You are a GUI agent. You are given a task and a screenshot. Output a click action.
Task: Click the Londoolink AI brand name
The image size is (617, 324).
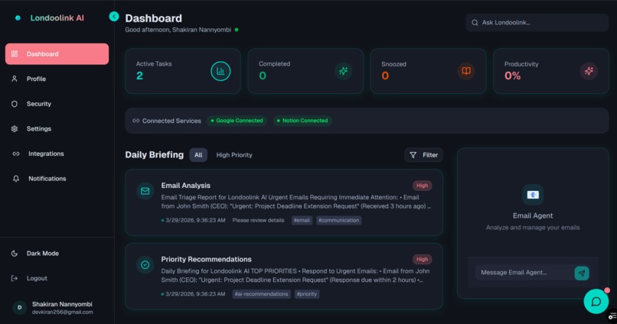(57, 18)
